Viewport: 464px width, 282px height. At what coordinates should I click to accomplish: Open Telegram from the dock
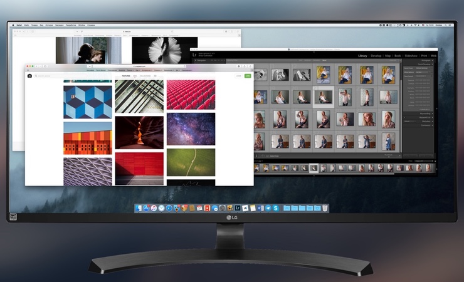pyautogui.click(x=268, y=208)
